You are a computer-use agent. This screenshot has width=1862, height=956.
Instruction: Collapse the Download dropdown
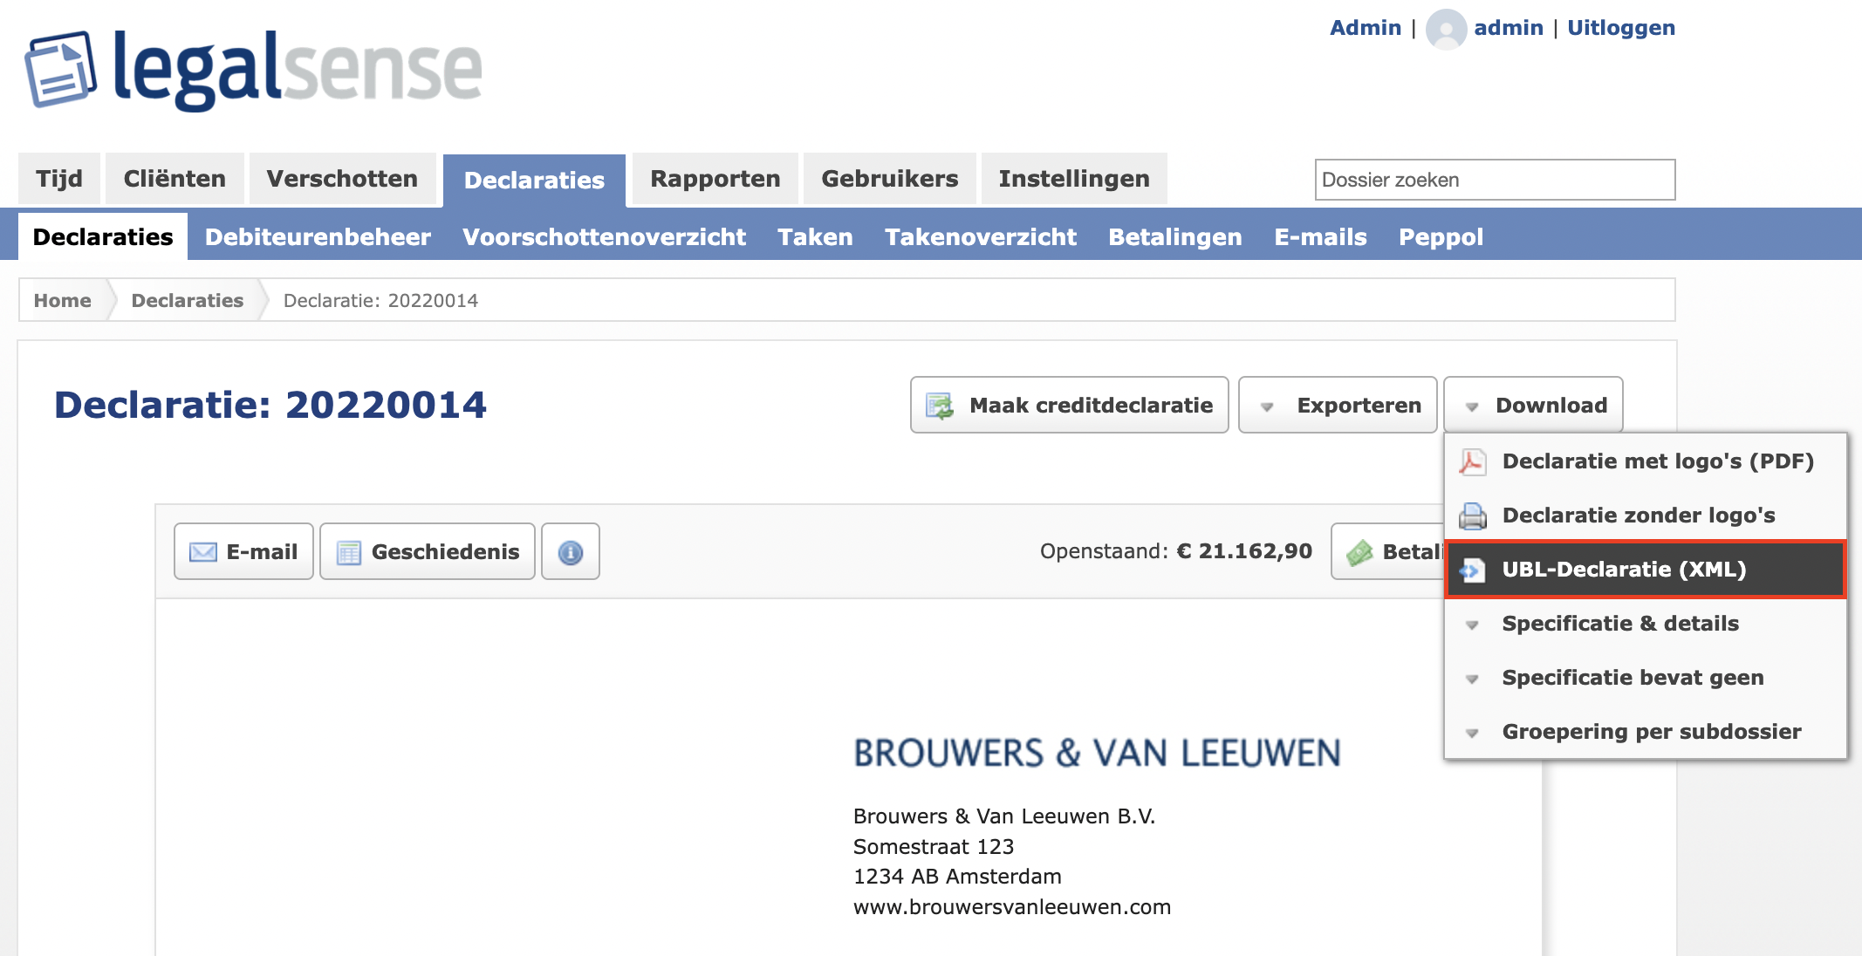point(1533,405)
